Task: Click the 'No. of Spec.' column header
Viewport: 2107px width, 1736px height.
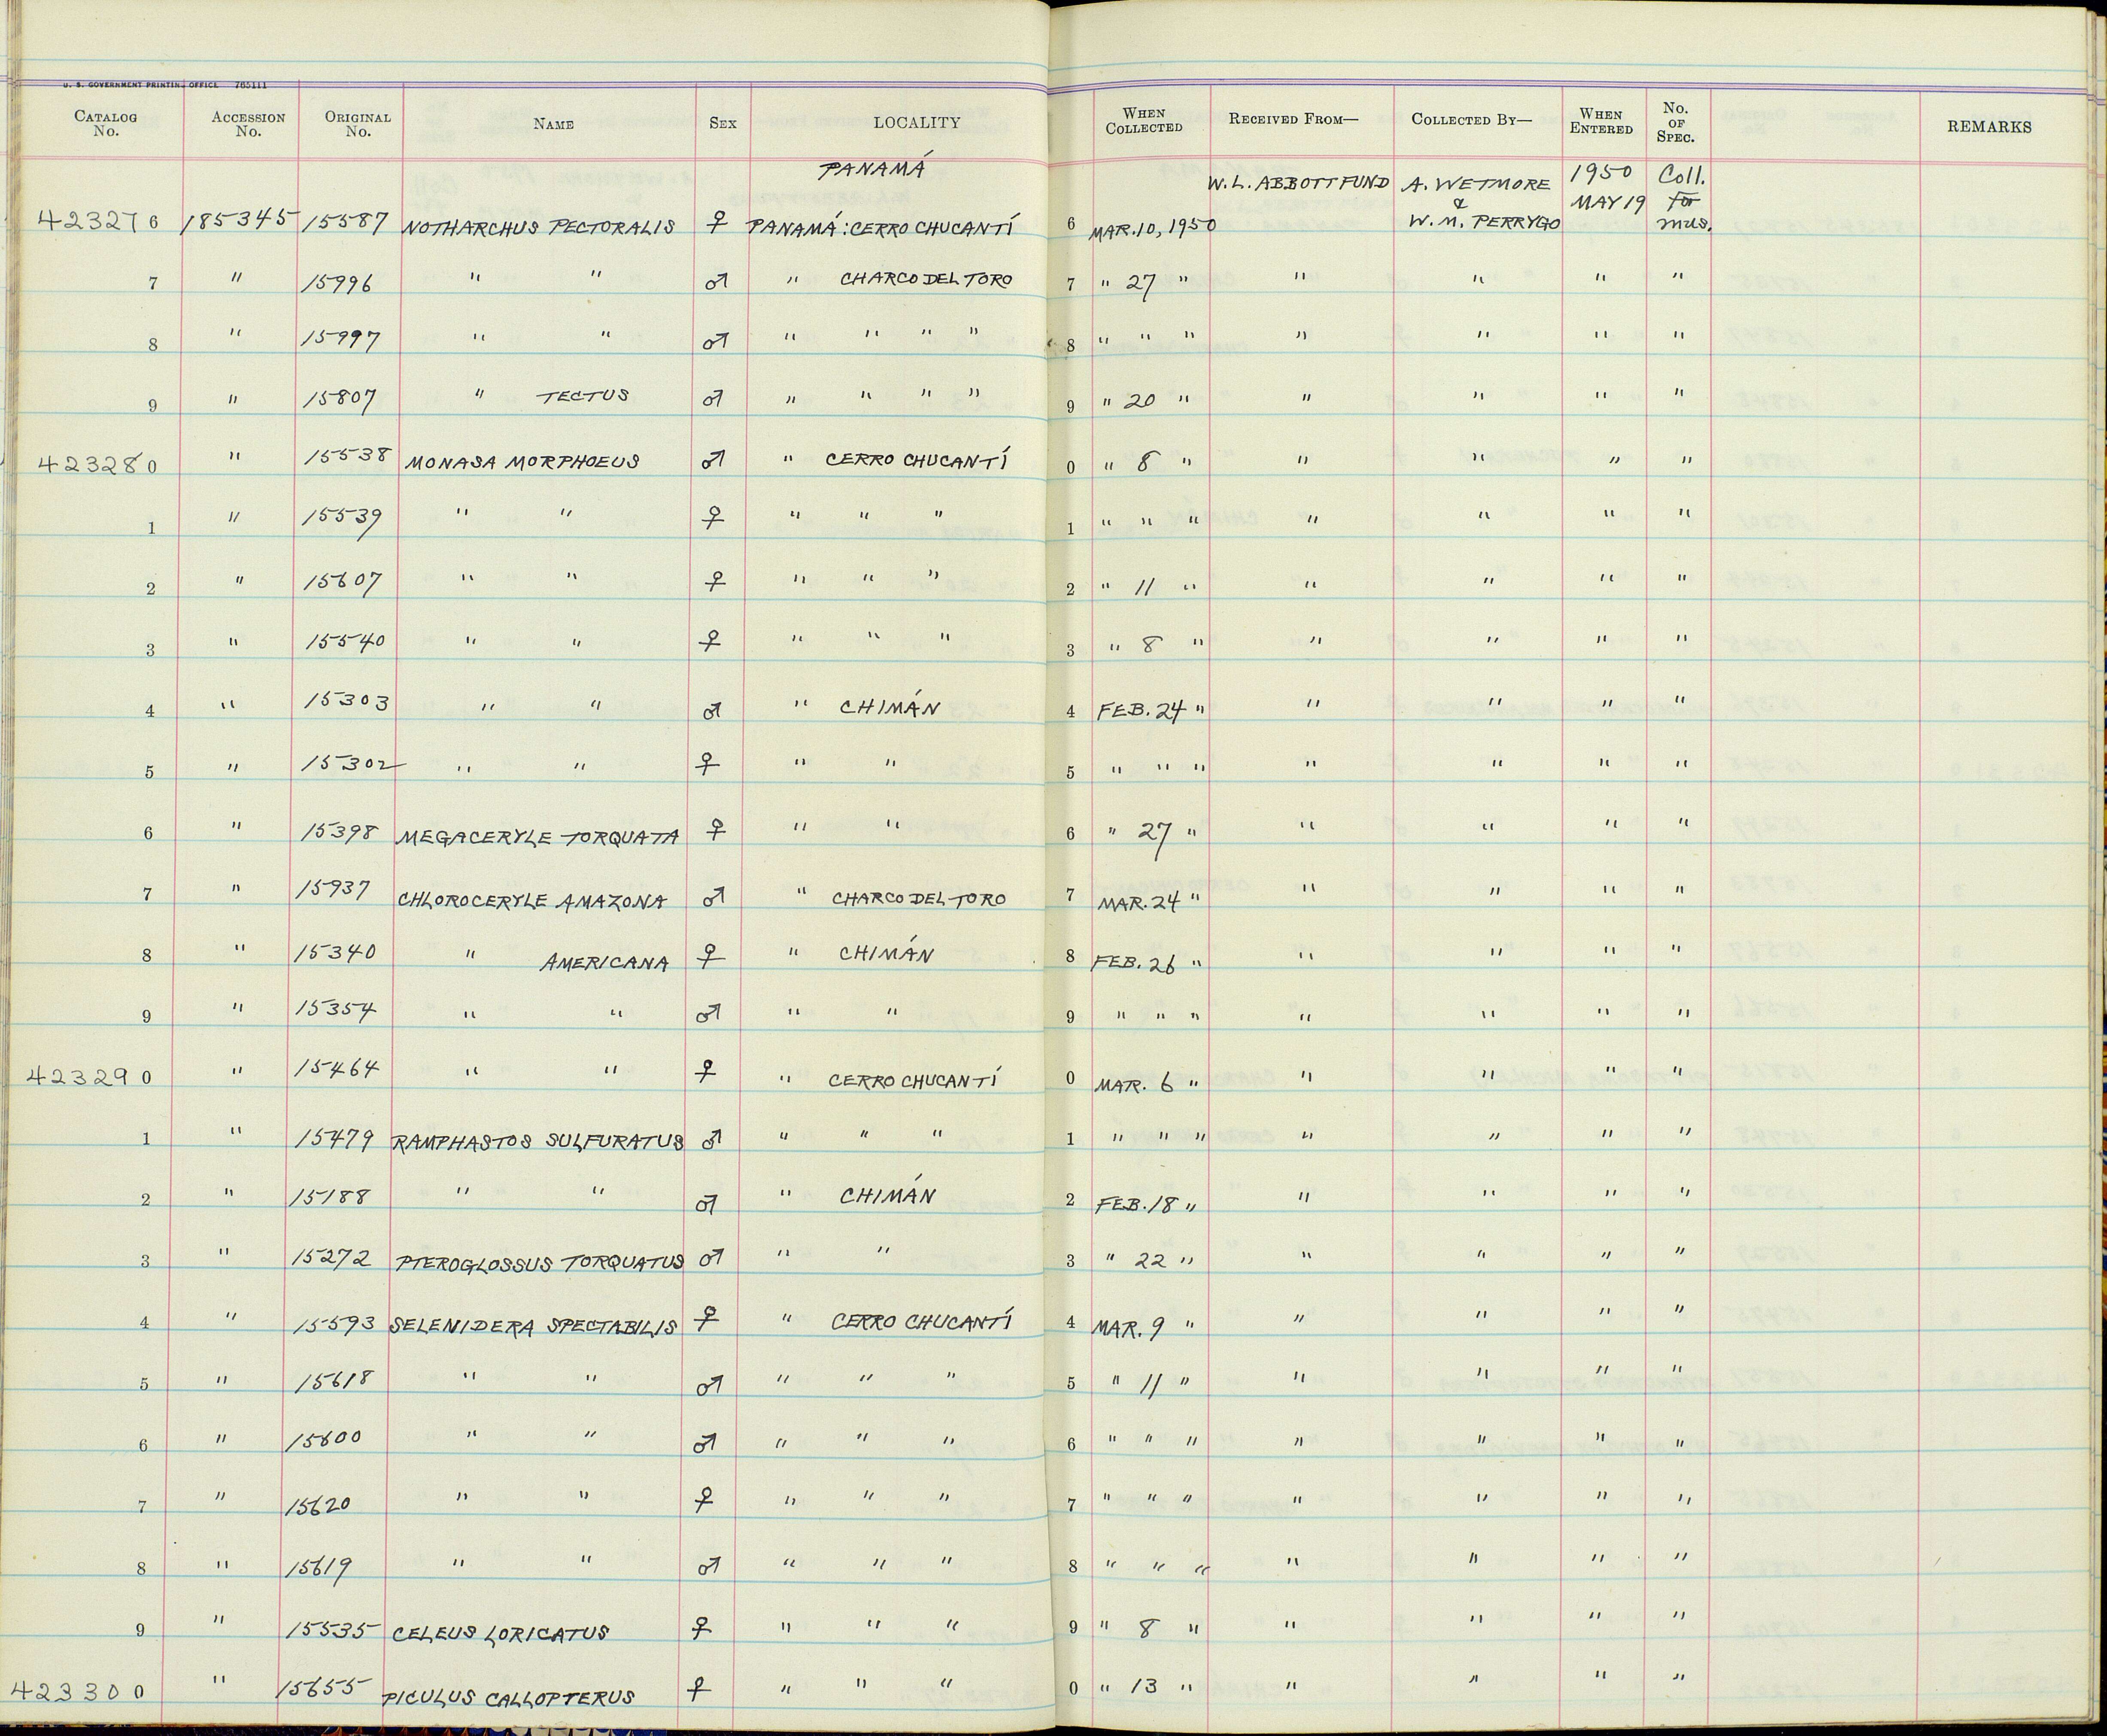Action: point(1676,122)
